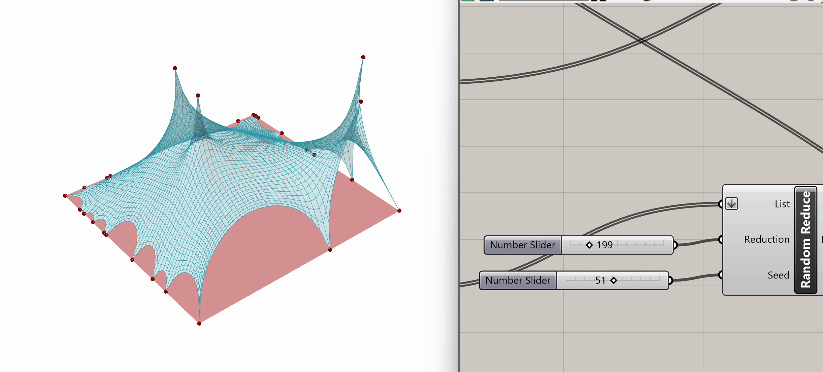Select the red anchor point at front corner

(x=199, y=324)
